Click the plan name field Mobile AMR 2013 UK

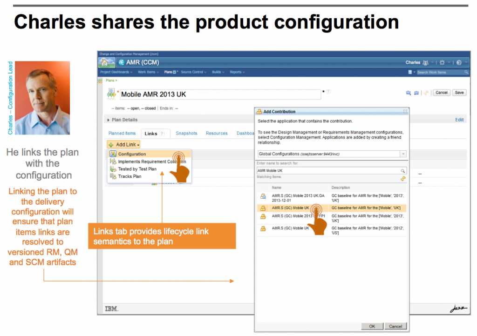coord(220,94)
